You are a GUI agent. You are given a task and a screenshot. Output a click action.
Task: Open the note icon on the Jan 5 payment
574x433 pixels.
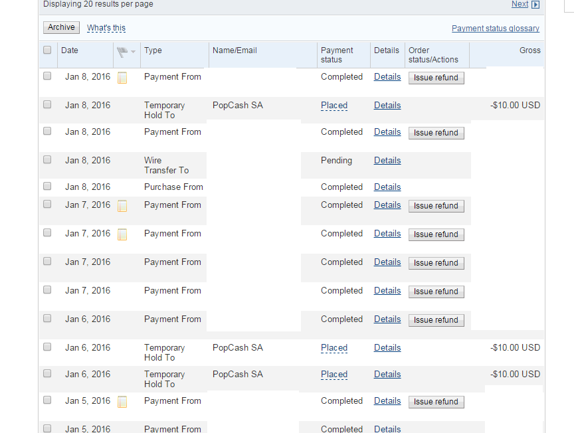pos(122,402)
